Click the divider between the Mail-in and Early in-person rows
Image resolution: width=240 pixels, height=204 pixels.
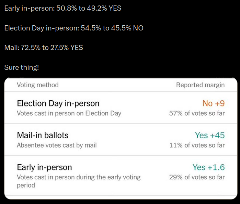click(x=121, y=156)
